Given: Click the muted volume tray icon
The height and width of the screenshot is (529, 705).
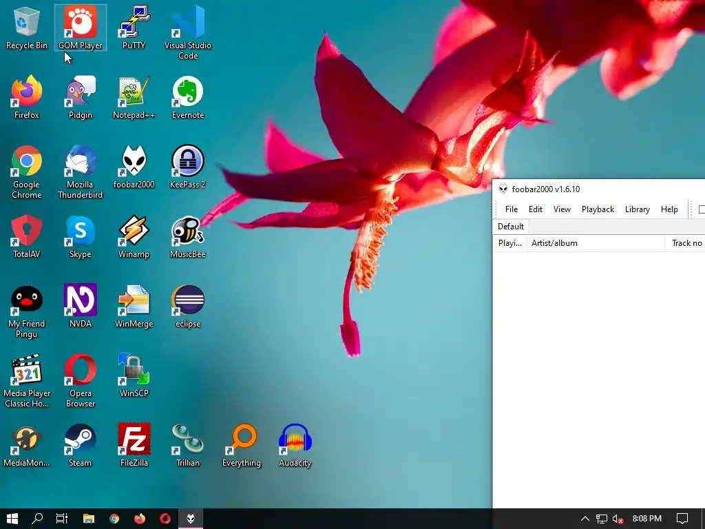Looking at the screenshot, I should point(618,519).
